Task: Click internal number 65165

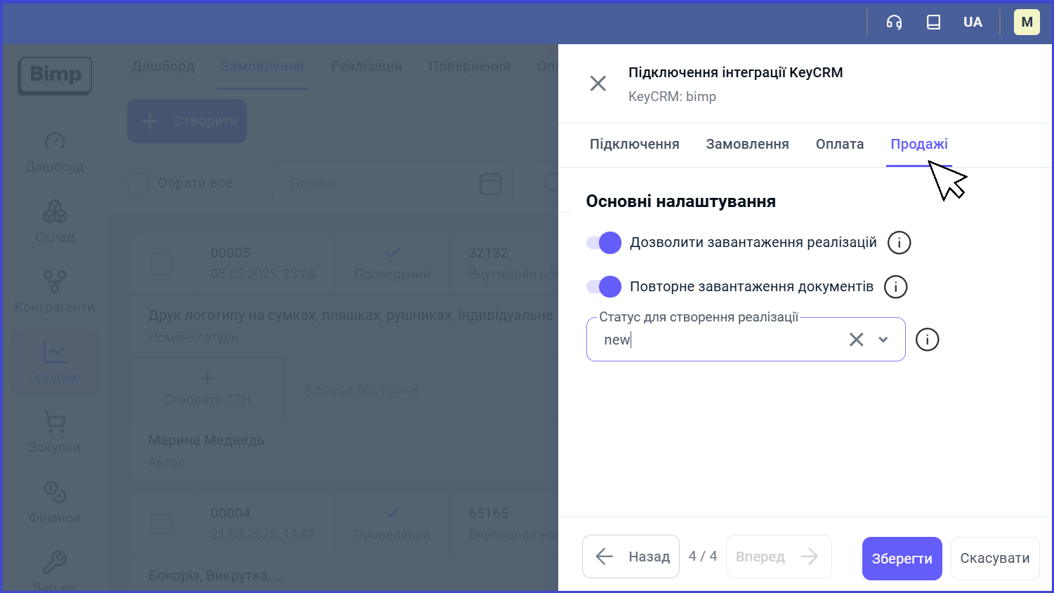Action: (x=488, y=513)
